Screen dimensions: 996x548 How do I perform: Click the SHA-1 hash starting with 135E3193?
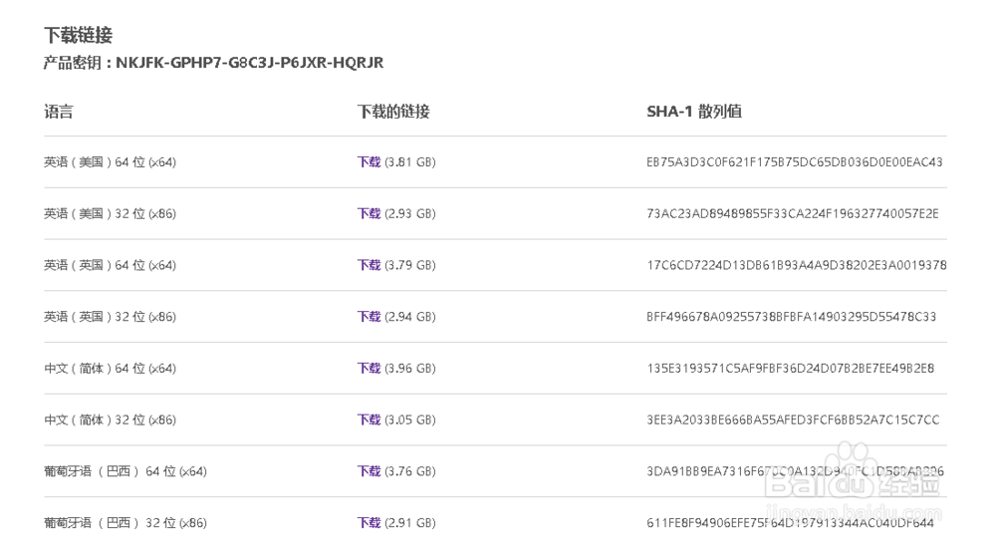pyautogui.click(x=790, y=369)
